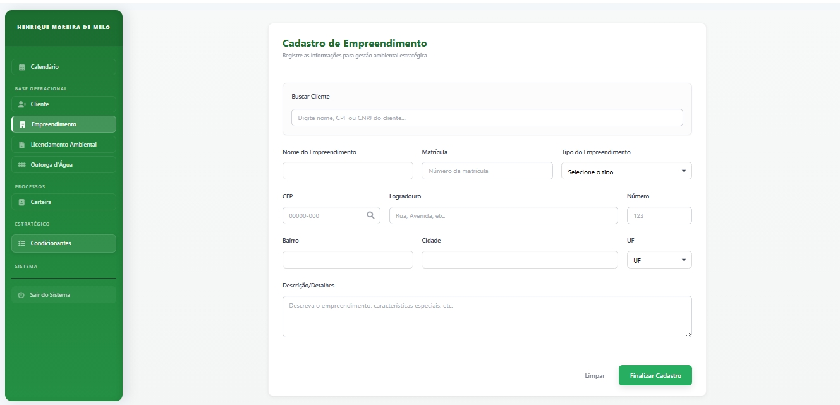Click the SISTEMA section label

pos(26,267)
